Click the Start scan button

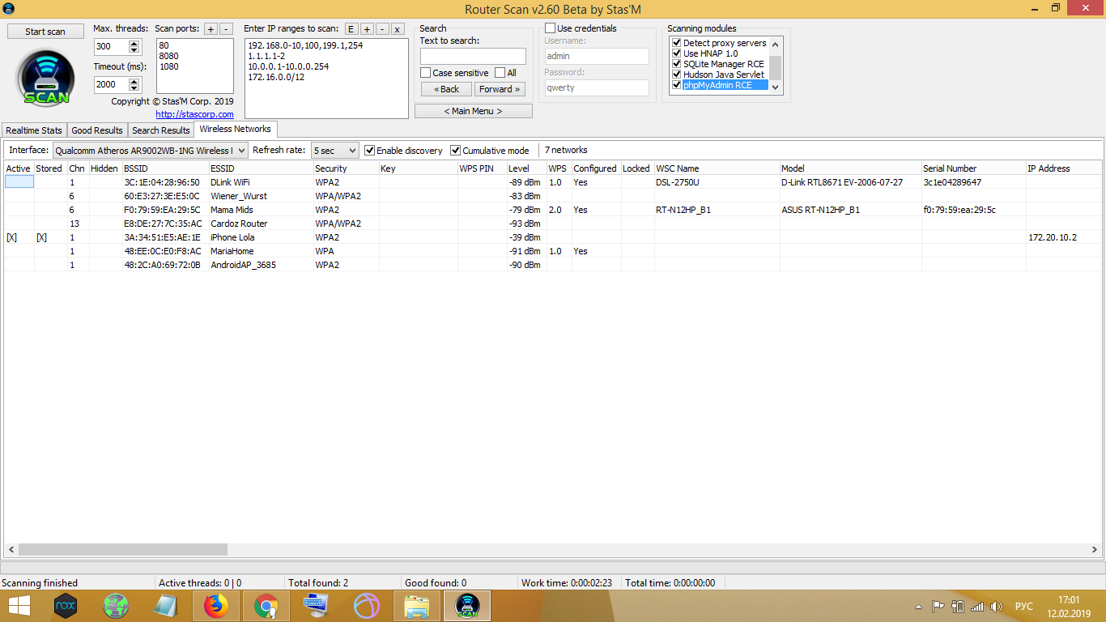click(45, 32)
